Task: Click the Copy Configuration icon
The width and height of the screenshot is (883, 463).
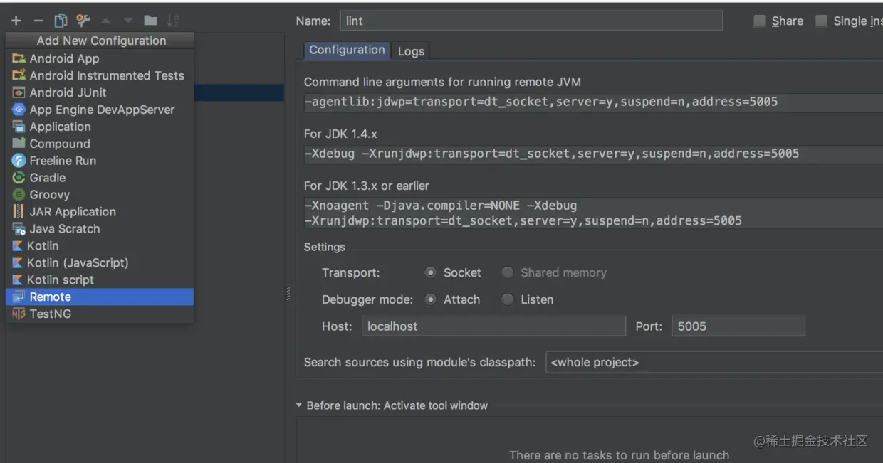Action: pyautogui.click(x=61, y=21)
